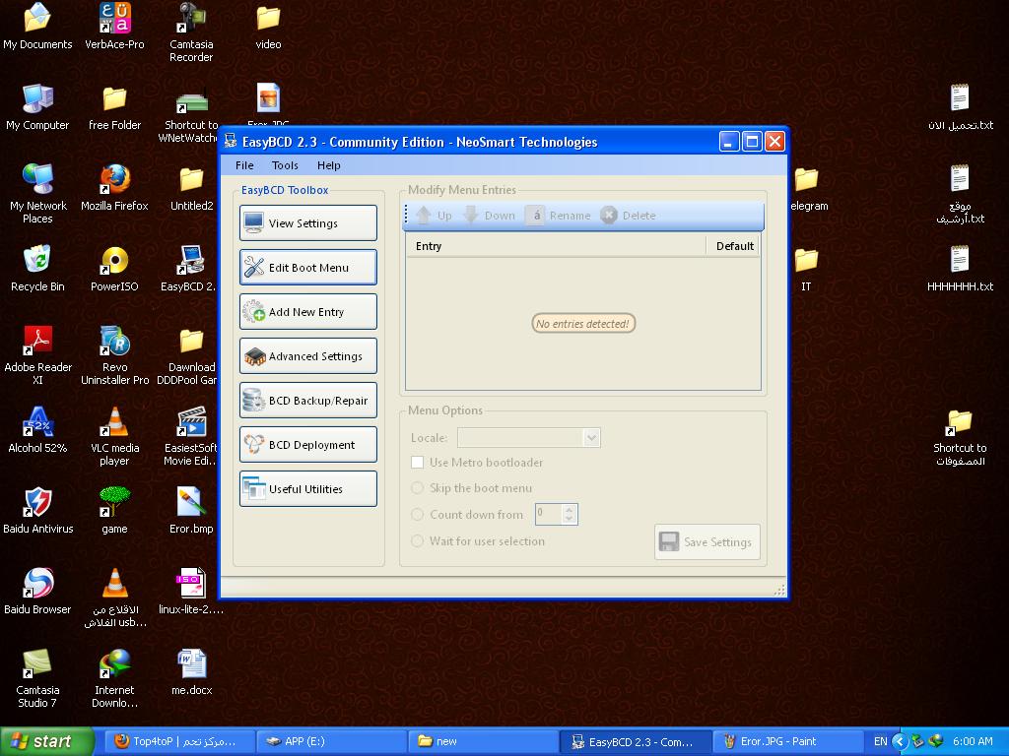1009x756 pixels.
Task: Open the File menu
Action: click(x=244, y=165)
